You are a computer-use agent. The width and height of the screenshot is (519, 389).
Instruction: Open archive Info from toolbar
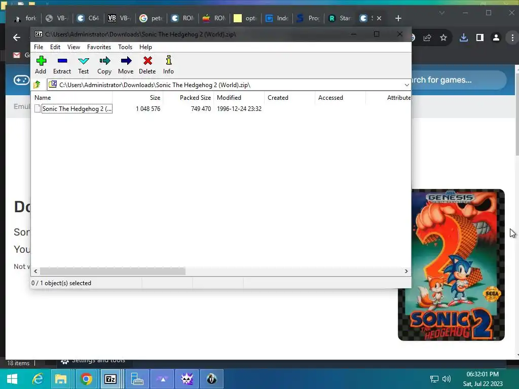(x=168, y=65)
